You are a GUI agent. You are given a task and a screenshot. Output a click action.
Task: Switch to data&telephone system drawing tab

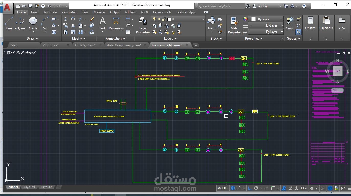(x=124, y=45)
